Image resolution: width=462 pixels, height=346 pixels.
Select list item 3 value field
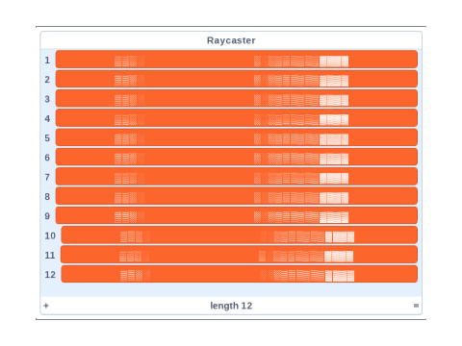coord(237,98)
